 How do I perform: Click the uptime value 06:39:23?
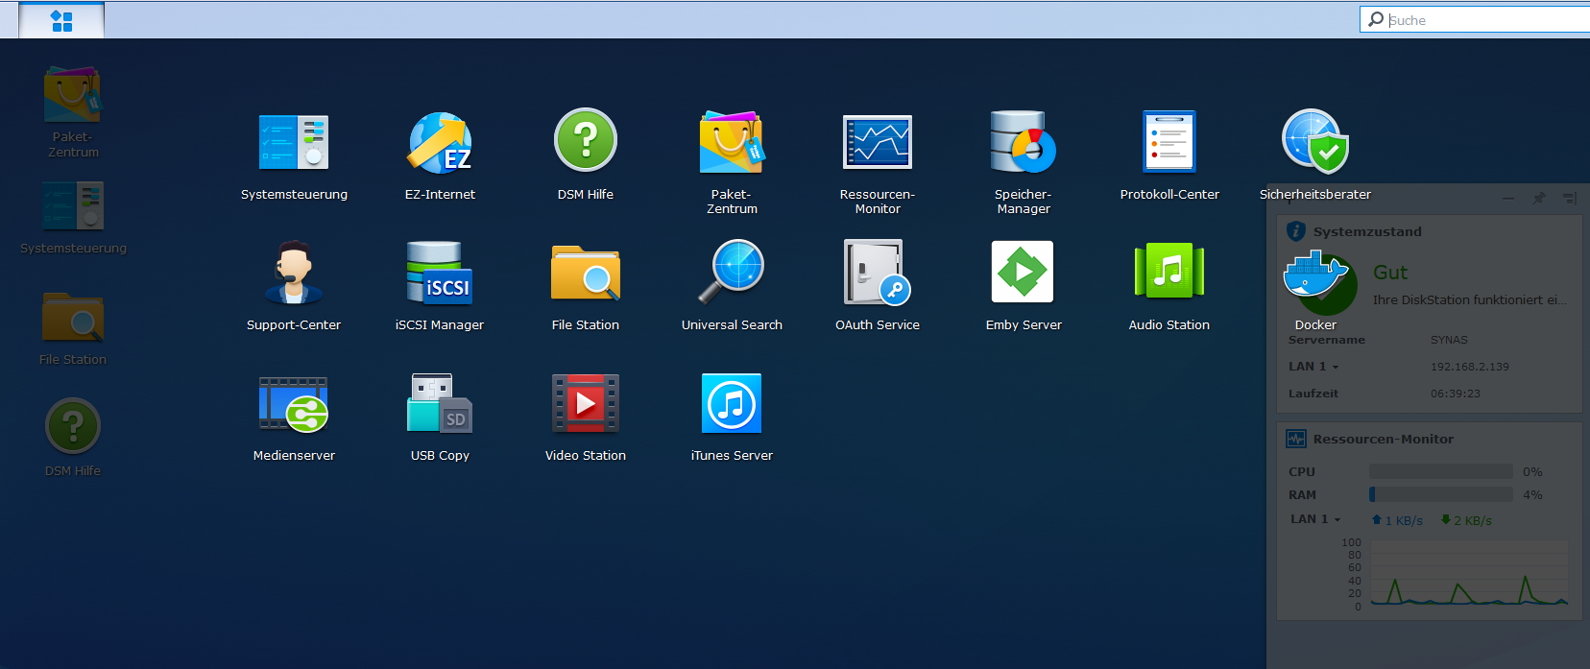(x=1456, y=394)
